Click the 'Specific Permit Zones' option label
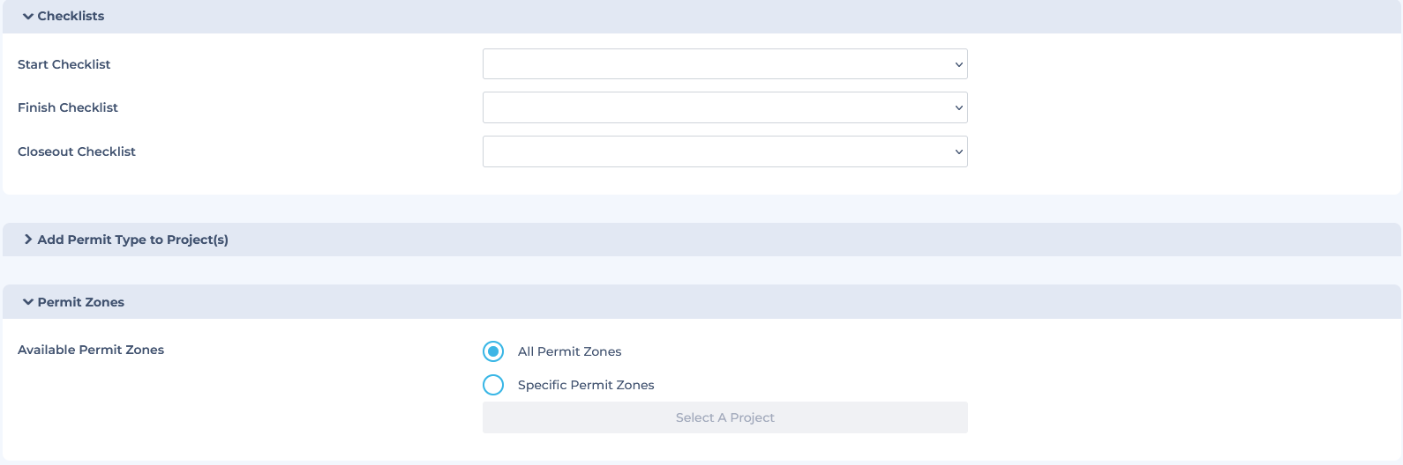Screen dimensions: 1403x465 click(586, 385)
